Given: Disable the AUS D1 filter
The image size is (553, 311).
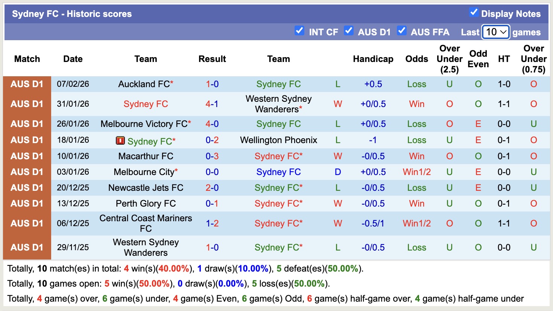Looking at the screenshot, I should point(349,31).
